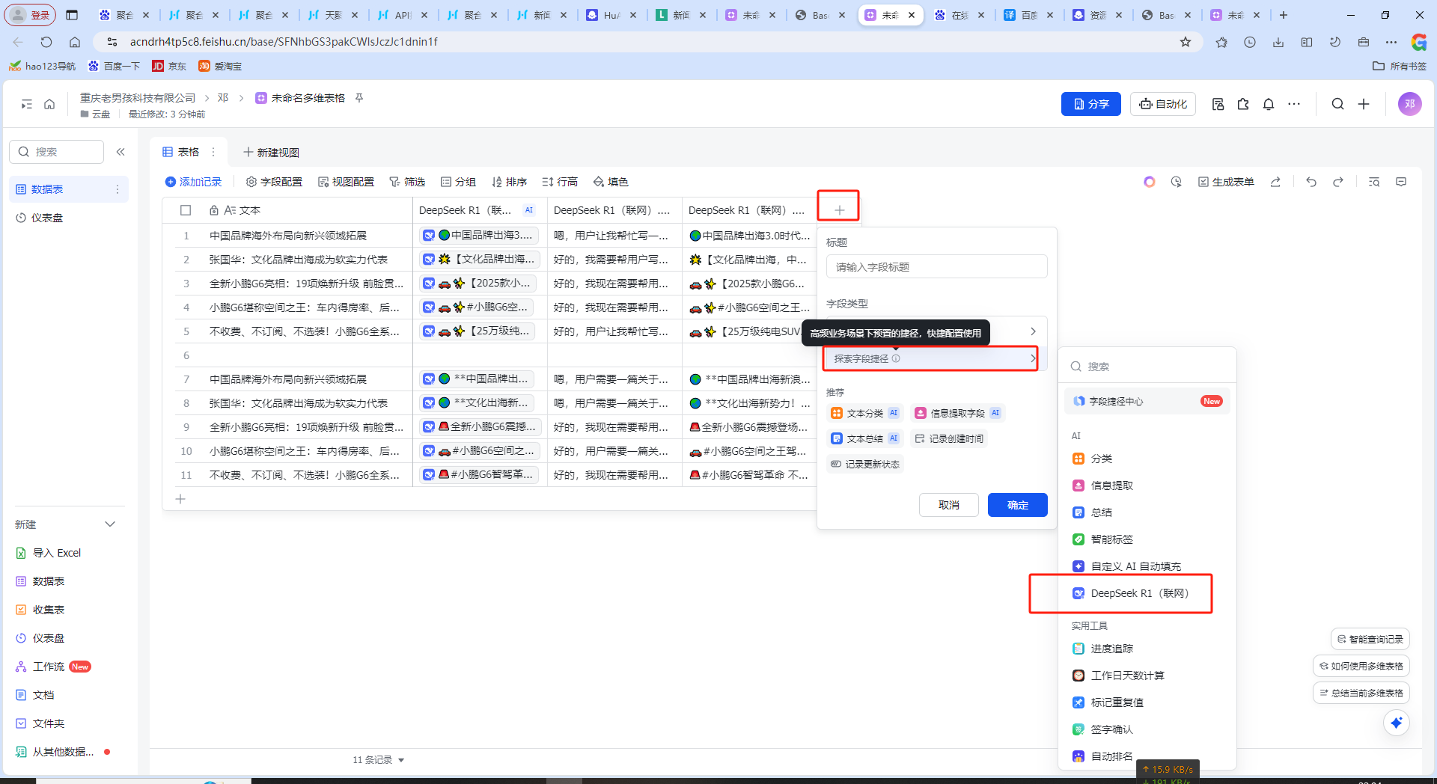The width and height of the screenshot is (1437, 784).
Task: Open the notifications bell icon
Action: coord(1269,104)
